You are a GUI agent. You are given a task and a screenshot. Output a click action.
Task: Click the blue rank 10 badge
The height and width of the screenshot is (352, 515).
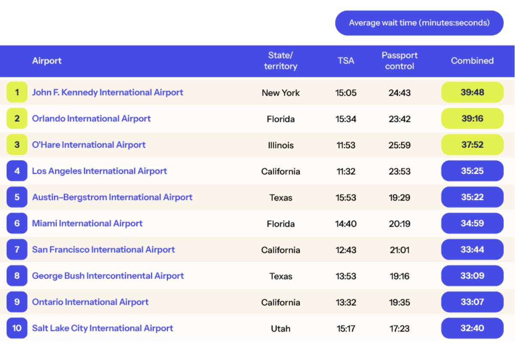[x=17, y=328]
